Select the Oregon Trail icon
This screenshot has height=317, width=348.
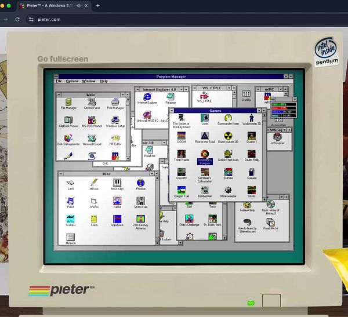click(182, 192)
